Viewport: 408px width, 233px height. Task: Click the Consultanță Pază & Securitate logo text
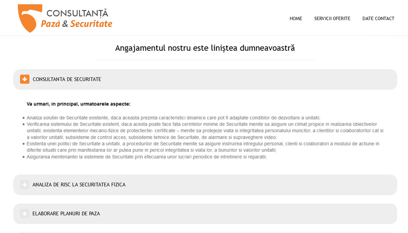pyautogui.click(x=76, y=18)
